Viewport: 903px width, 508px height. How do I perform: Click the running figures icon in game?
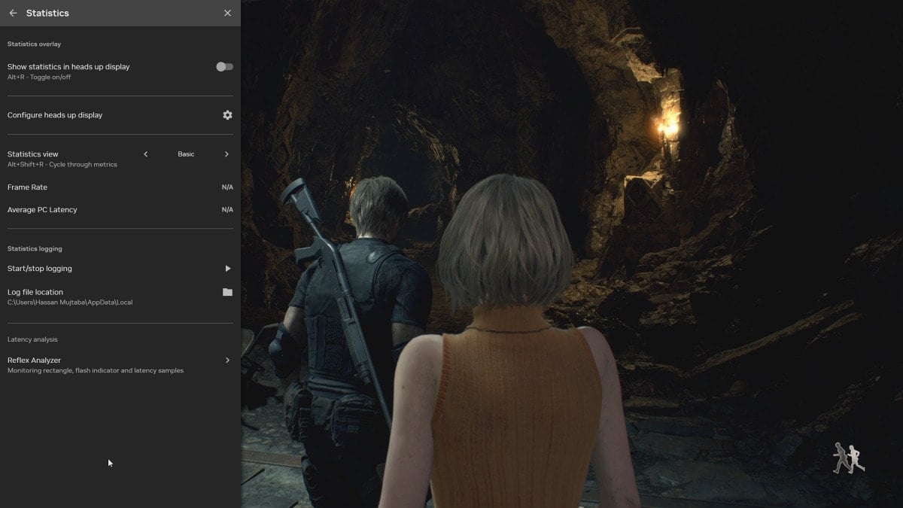[x=849, y=458]
